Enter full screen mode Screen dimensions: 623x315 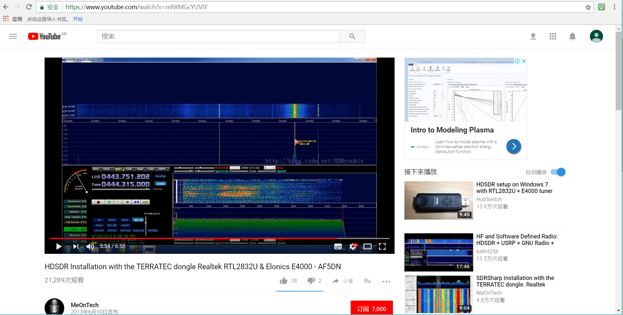(382, 247)
